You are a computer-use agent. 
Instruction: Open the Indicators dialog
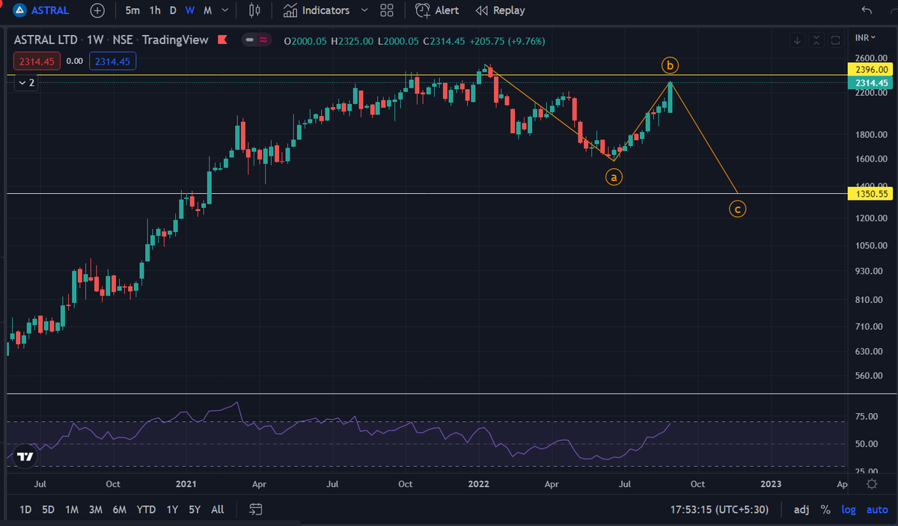pos(317,10)
